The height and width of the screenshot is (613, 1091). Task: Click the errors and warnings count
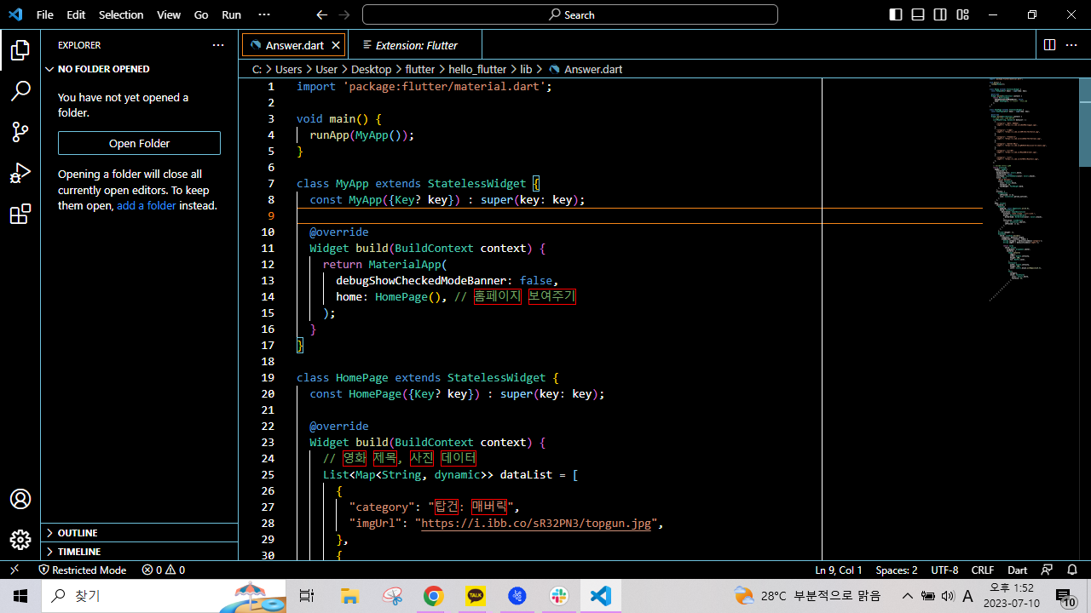point(163,570)
